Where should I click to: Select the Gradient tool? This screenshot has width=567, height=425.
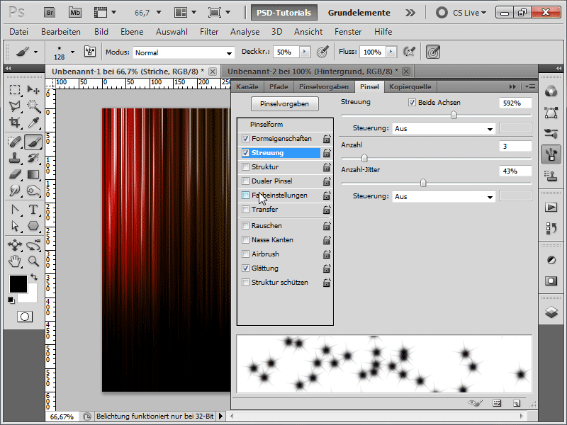pos(33,174)
